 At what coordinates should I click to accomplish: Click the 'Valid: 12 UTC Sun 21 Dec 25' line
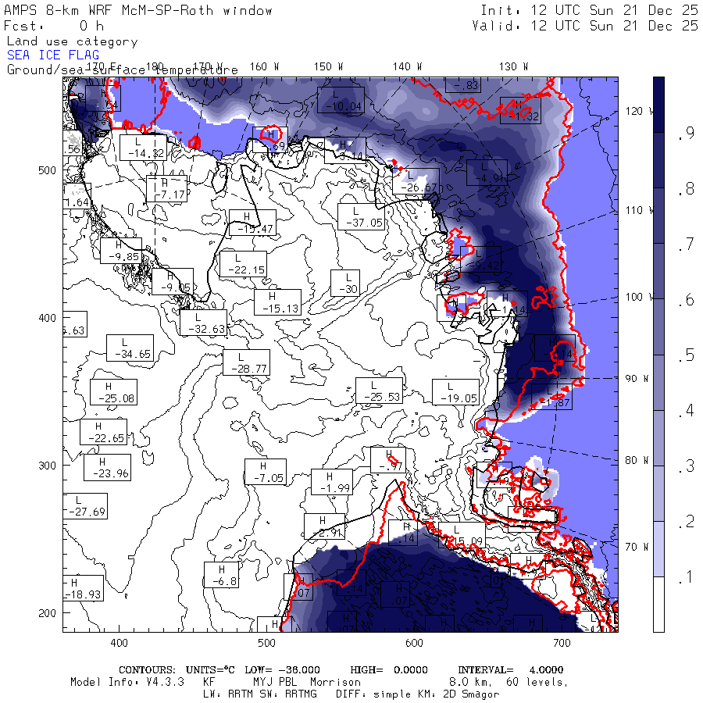click(x=584, y=26)
